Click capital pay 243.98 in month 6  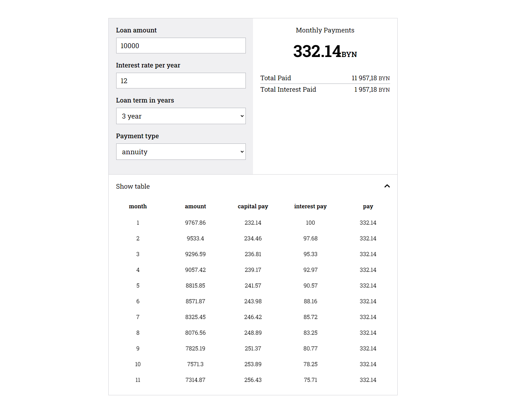click(253, 301)
